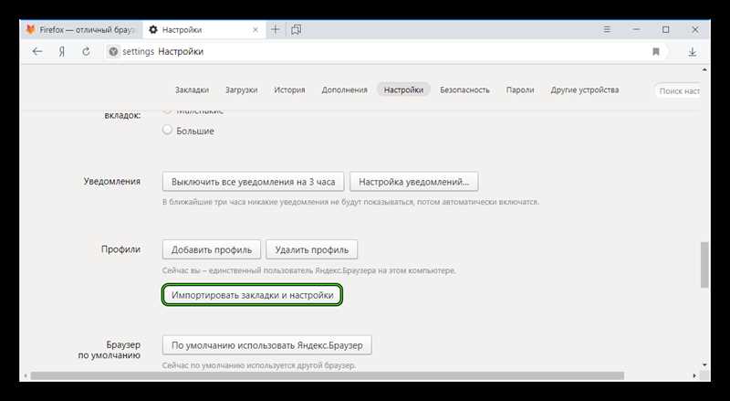Open the Дополнения section

point(344,90)
